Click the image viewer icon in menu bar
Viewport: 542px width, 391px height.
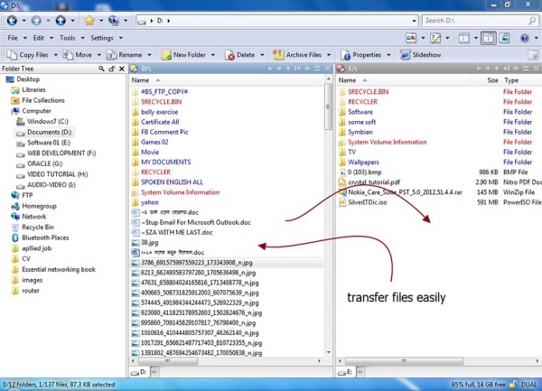[411, 38]
